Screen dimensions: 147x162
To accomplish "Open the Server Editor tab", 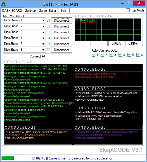I will click(48, 11).
